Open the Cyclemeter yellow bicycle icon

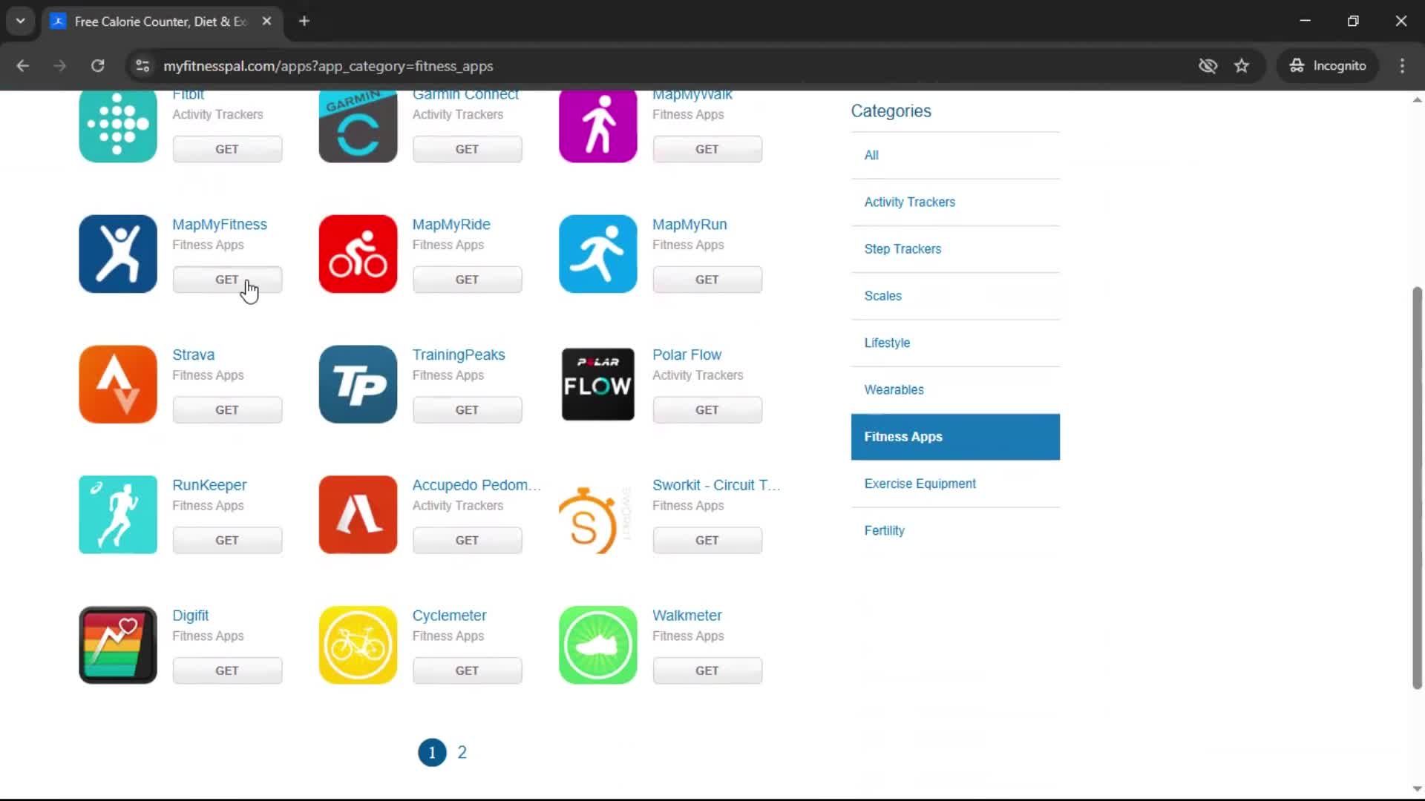point(358,645)
